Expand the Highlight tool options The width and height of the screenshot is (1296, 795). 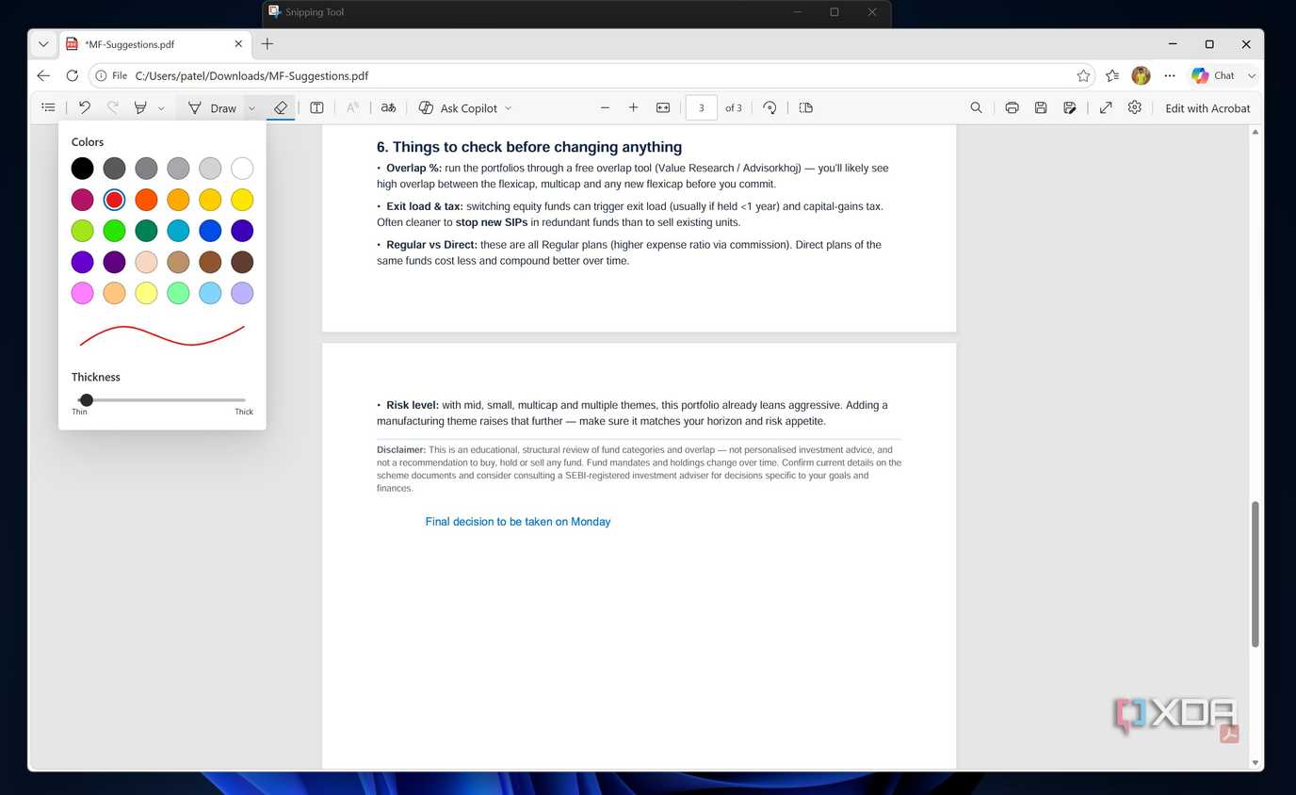161,108
